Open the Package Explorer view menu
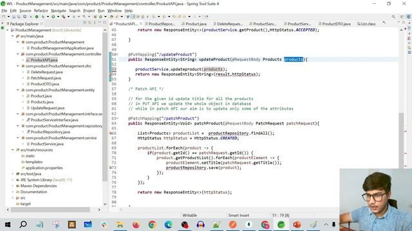This screenshot has height=231, width=412. (x=95, y=23)
